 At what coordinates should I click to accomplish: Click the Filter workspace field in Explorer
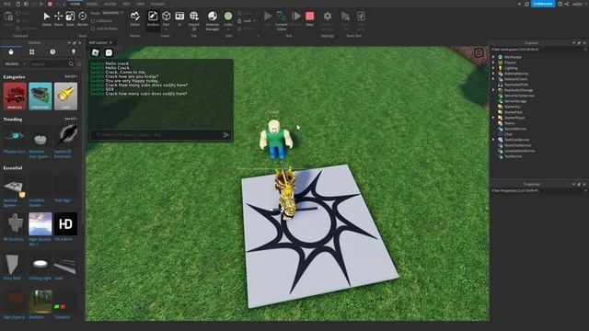point(538,49)
